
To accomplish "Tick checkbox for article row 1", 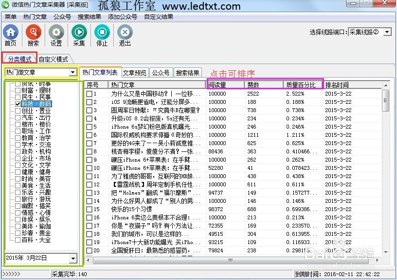I will coord(89,94).
